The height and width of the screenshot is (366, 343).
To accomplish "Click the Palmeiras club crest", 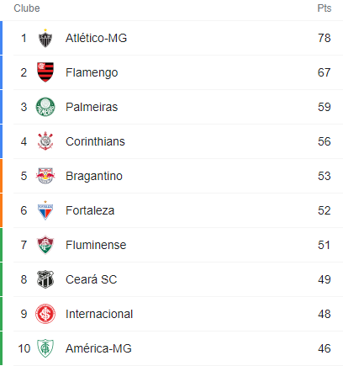I will 45,107.
